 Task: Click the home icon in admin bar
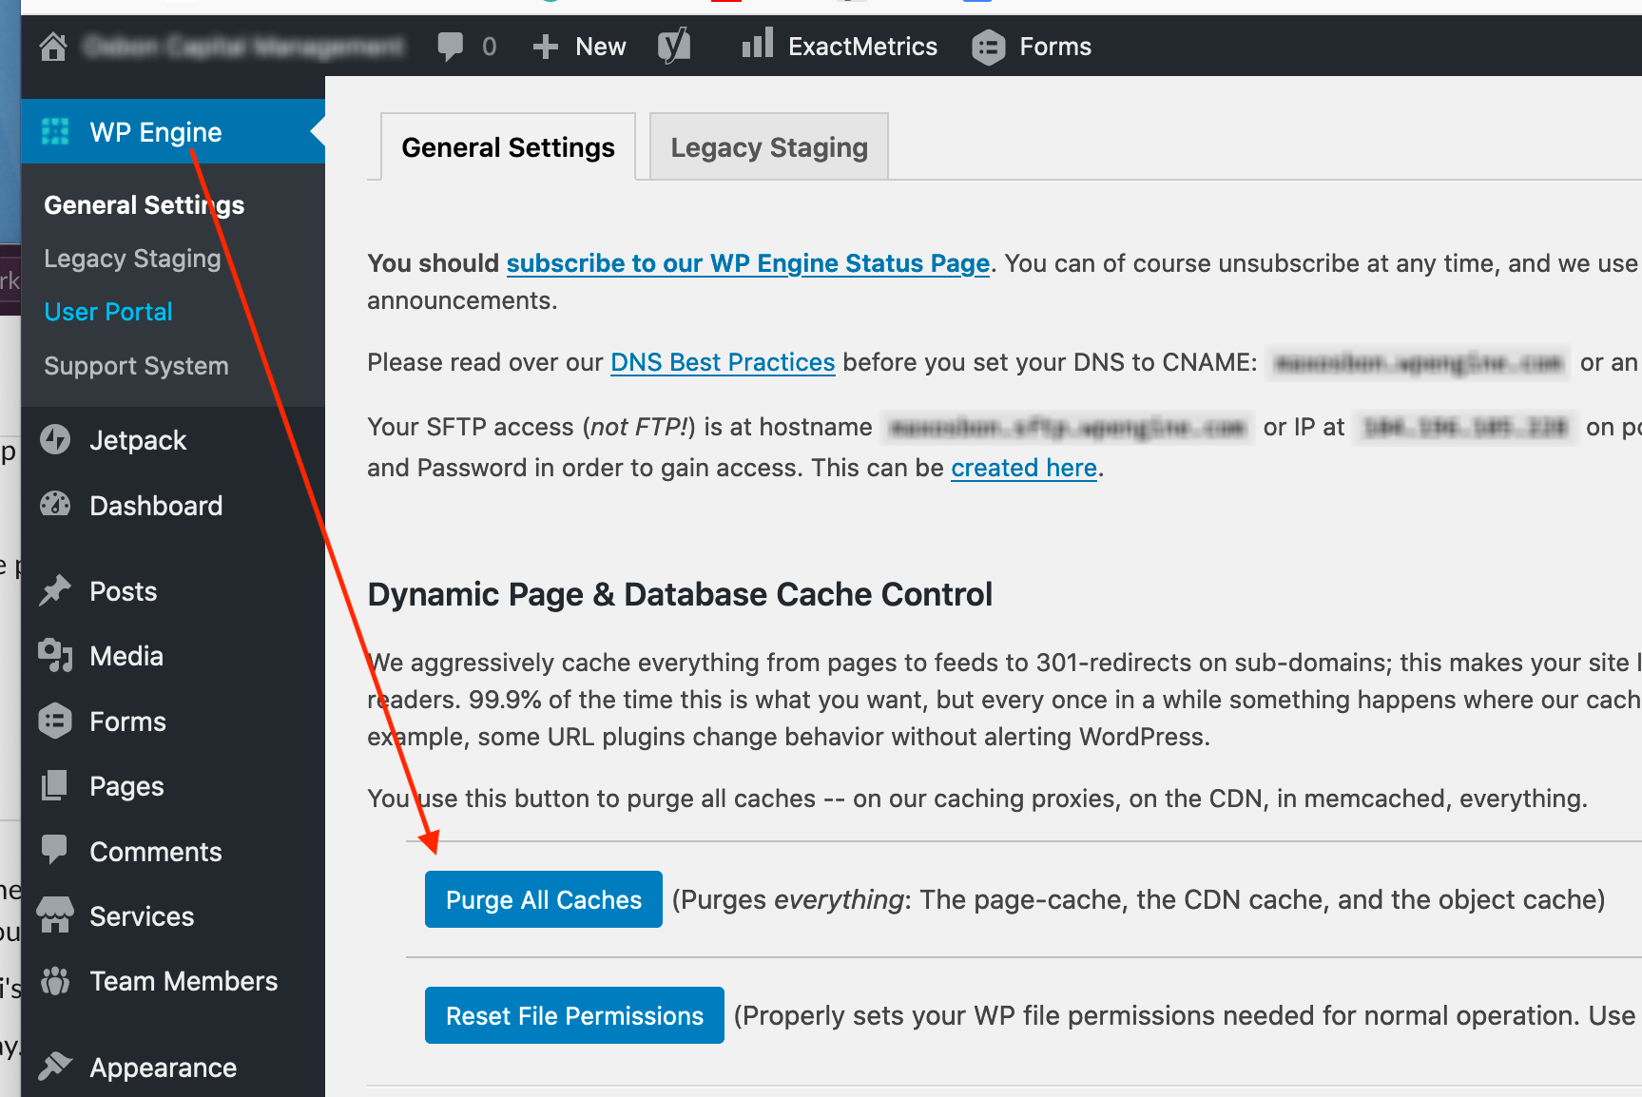pyautogui.click(x=53, y=47)
